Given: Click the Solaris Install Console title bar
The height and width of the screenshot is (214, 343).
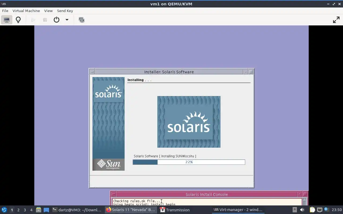Looking at the screenshot, I should [x=207, y=194].
